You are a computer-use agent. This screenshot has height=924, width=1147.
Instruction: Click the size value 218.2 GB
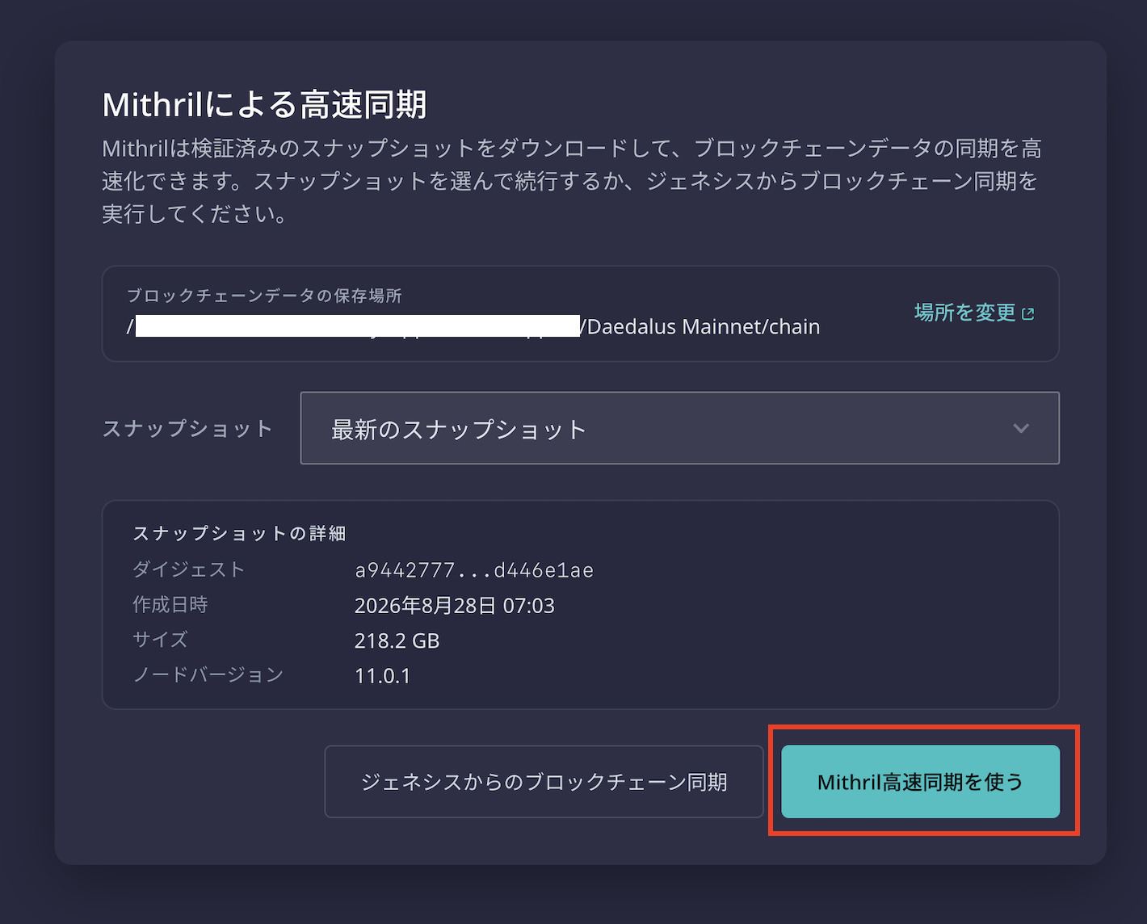click(397, 640)
